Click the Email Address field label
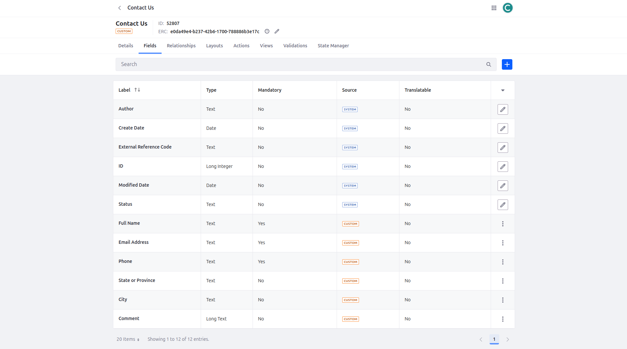Image resolution: width=627 pixels, height=349 pixels. click(x=133, y=242)
